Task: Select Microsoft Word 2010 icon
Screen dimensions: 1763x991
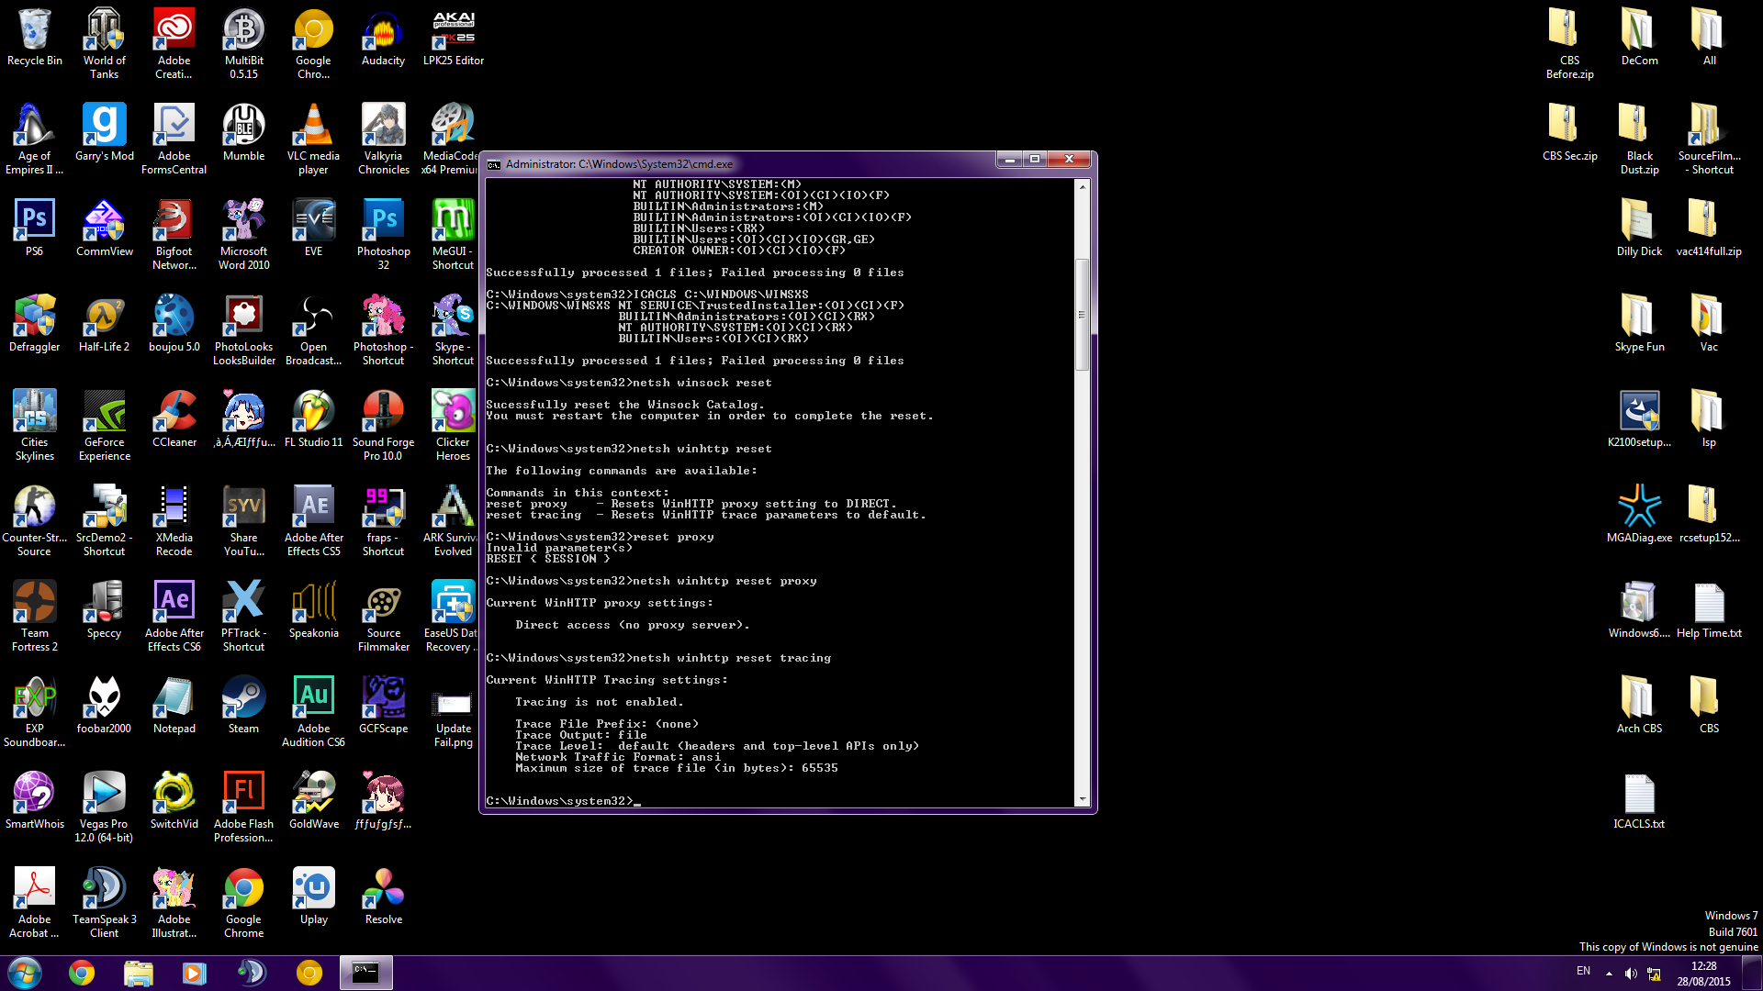Action: 243,234
